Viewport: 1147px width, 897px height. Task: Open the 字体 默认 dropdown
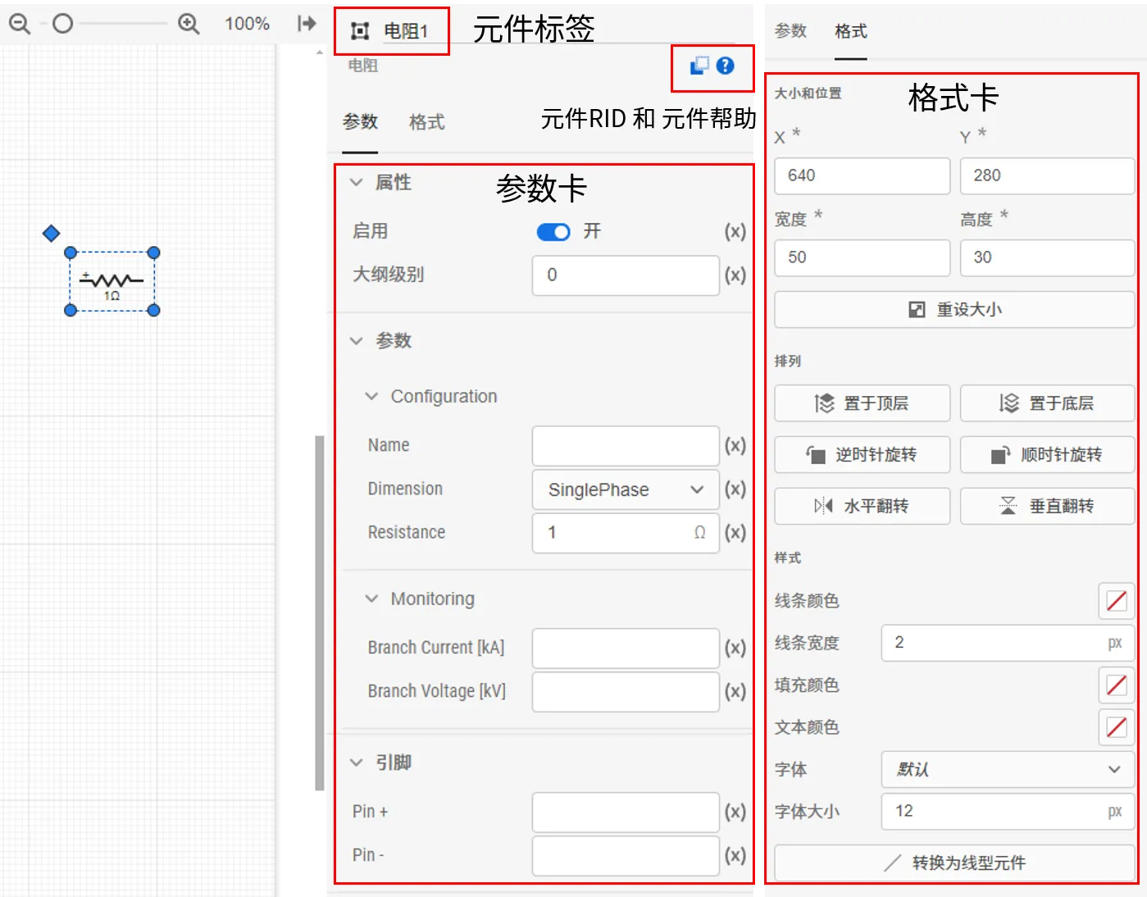coord(1008,770)
